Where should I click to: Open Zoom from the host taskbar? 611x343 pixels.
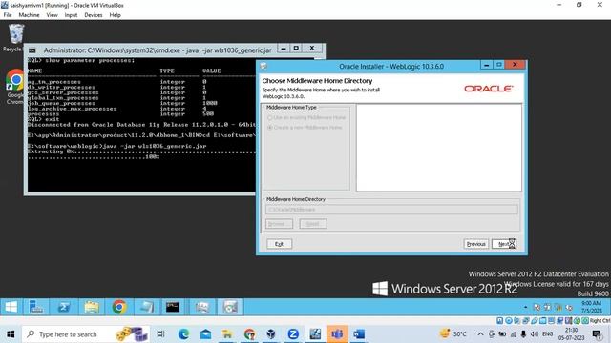(x=293, y=334)
